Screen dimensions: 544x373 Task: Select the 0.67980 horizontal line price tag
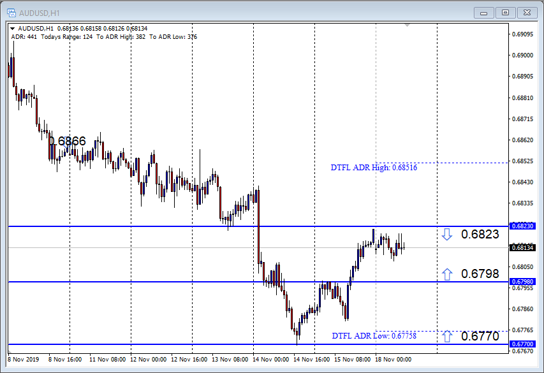pos(523,281)
